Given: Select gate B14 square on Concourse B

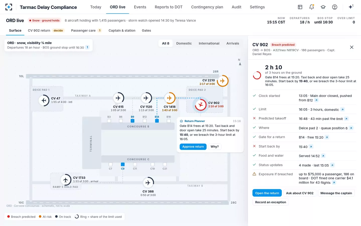Looking at the screenshot, I should 157,121.
